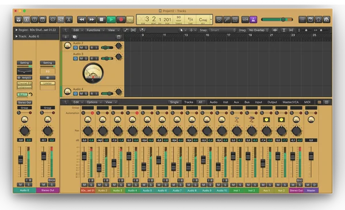
Task: Toggle Show Automation button in tracks menu bar
Action: (x=126, y=30)
